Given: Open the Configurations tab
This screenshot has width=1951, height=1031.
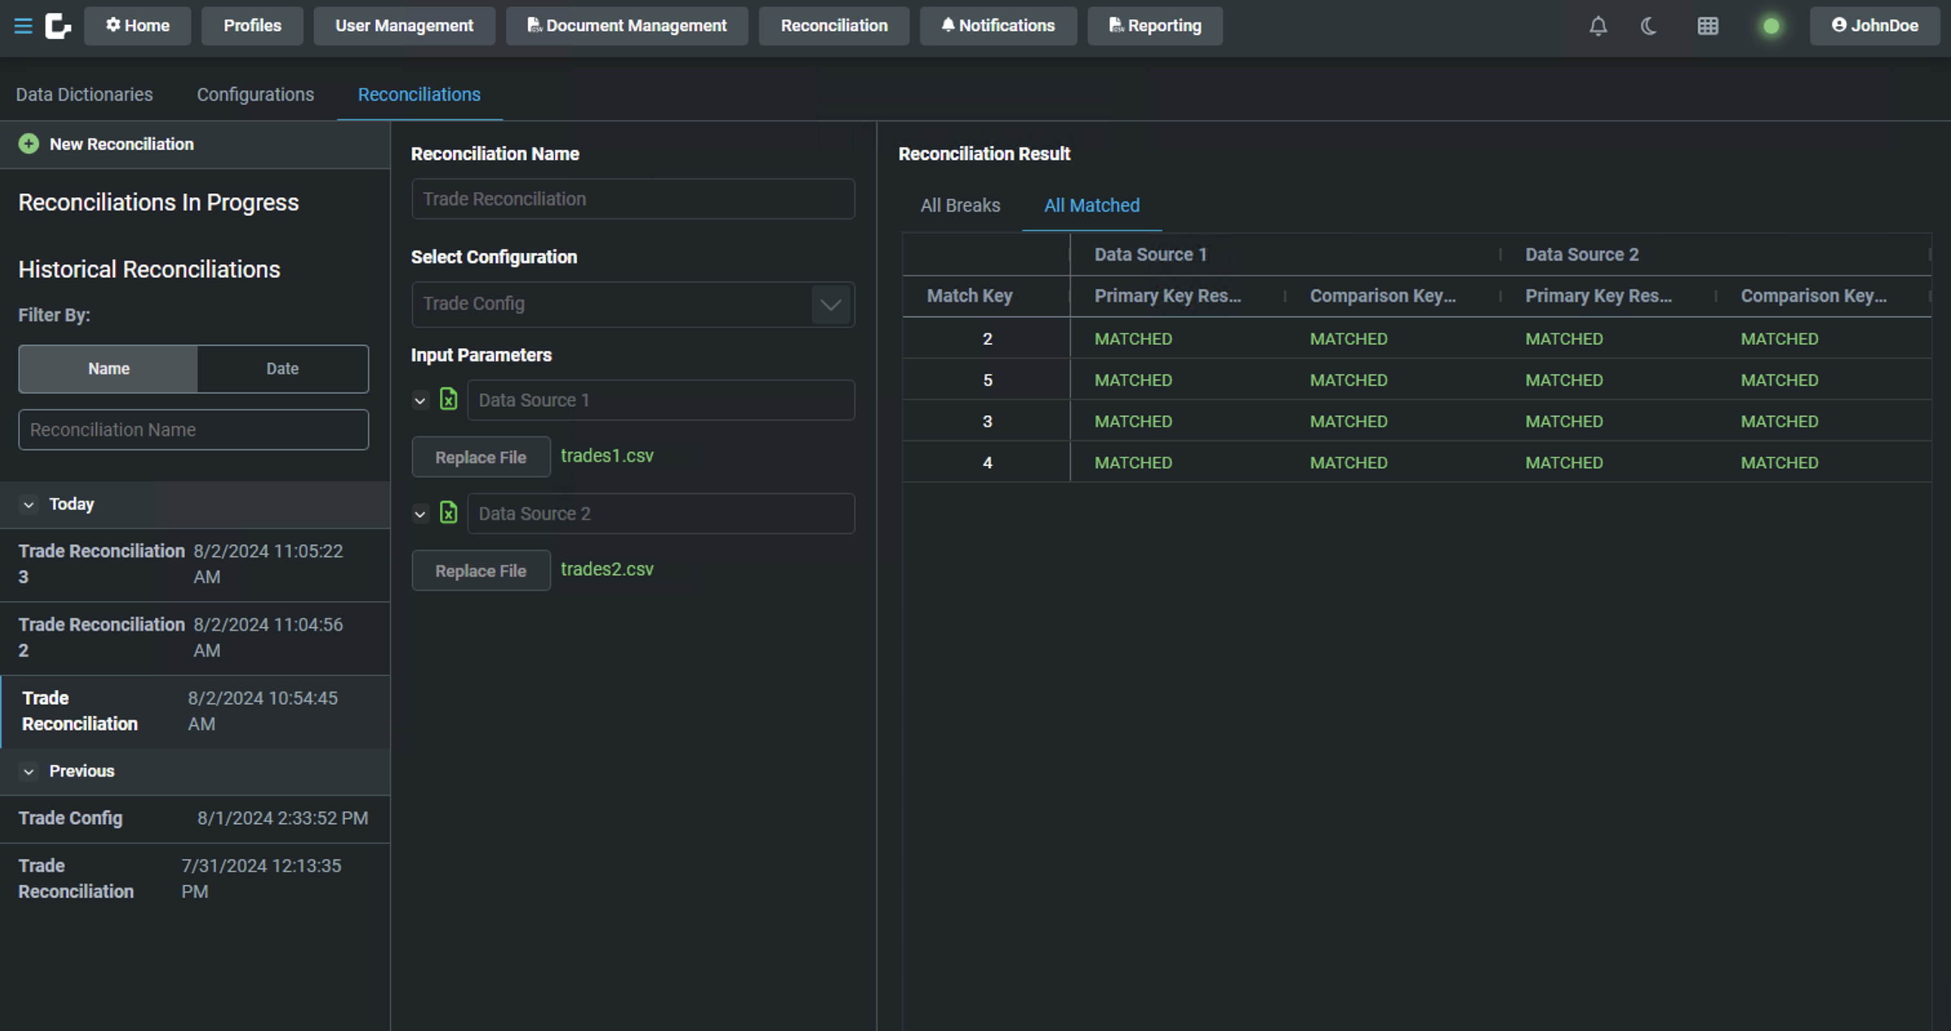Looking at the screenshot, I should pos(255,95).
